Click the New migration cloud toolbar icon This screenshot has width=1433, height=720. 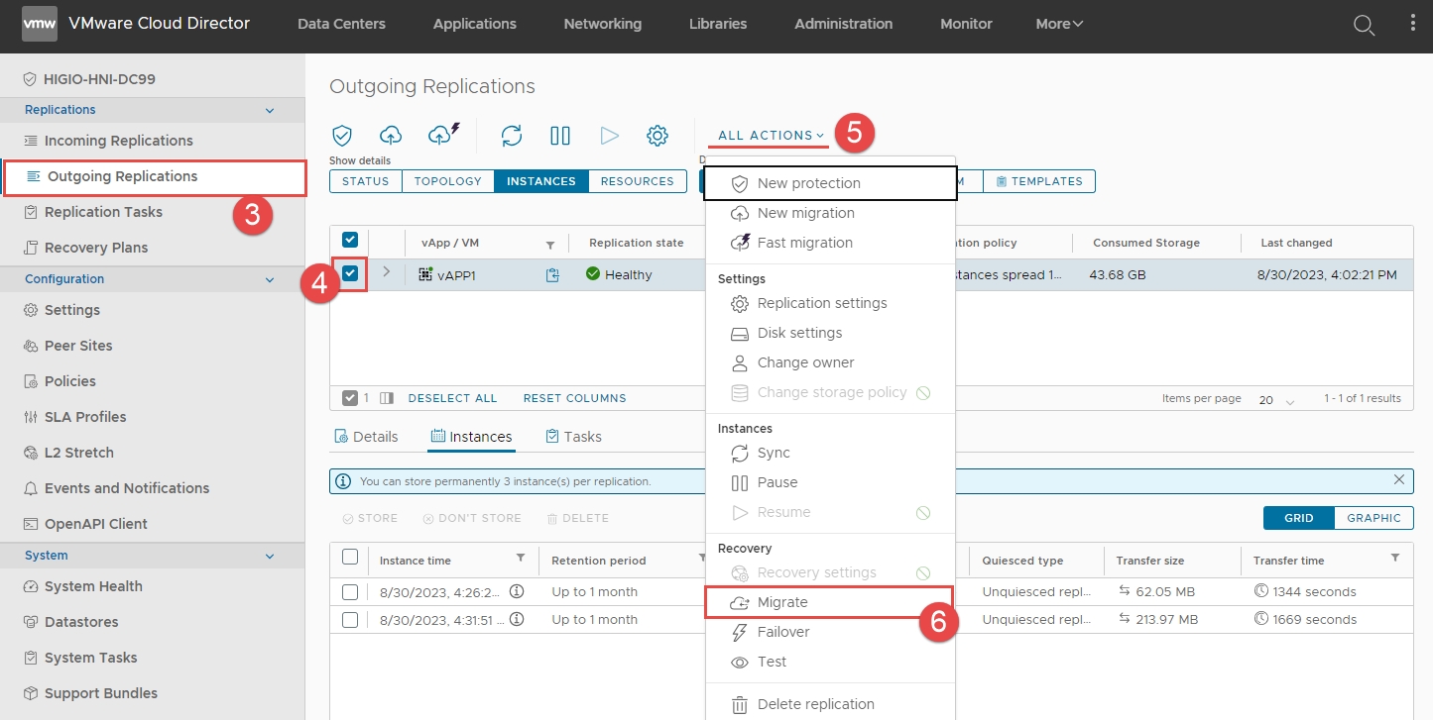(391, 136)
